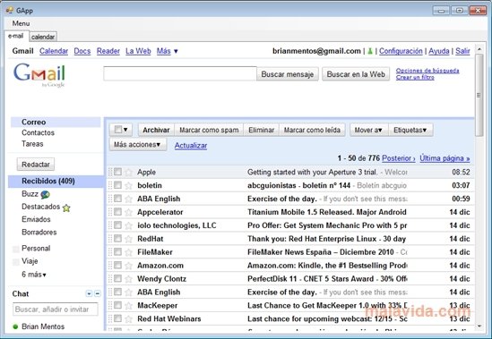Viewport: 492px width, 339px height.
Task: Switch to the calendar tab
Action: [43, 37]
